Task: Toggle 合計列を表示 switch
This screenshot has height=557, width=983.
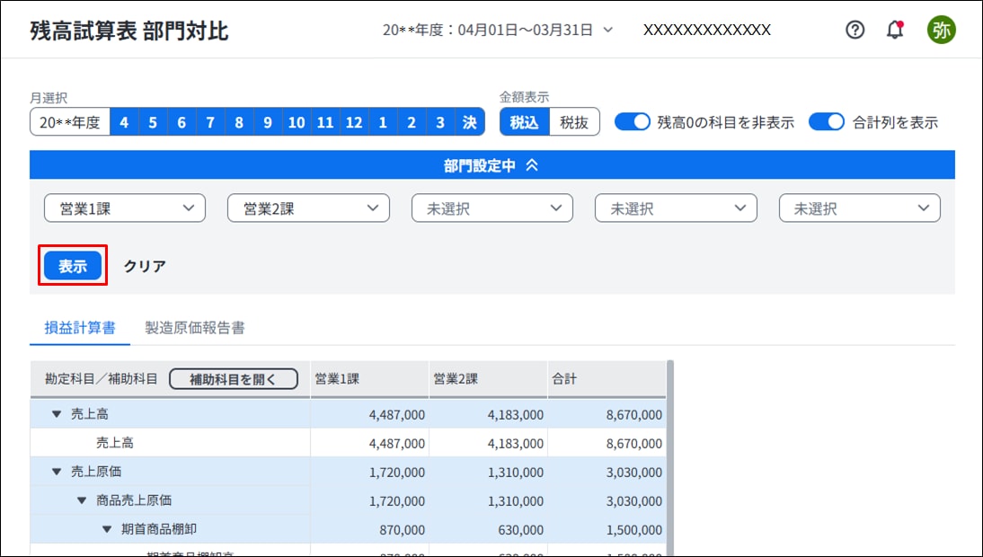Action: point(827,122)
